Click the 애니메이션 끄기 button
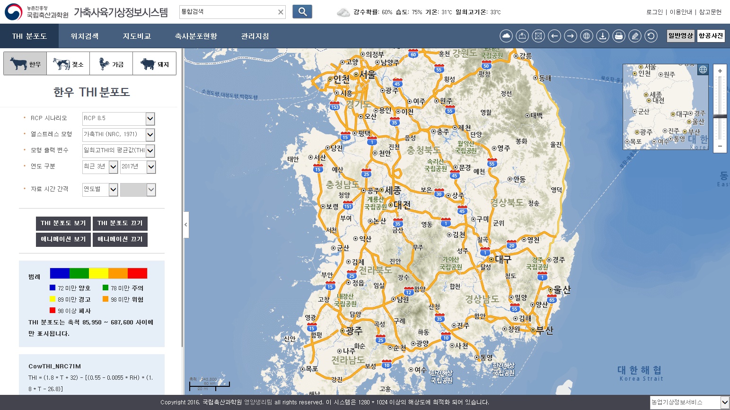The image size is (730, 410). (120, 239)
